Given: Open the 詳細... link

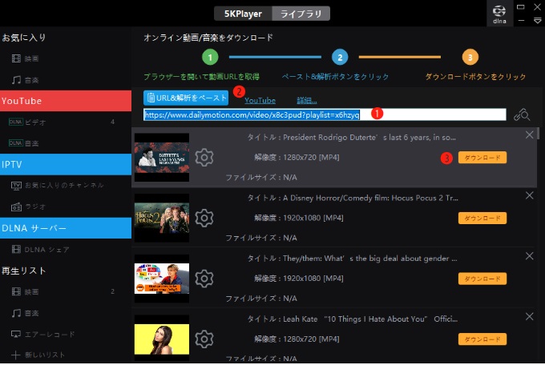Looking at the screenshot, I should (x=307, y=100).
